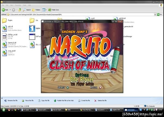Switch to Naruto Clash taskbar window

click(57, 110)
